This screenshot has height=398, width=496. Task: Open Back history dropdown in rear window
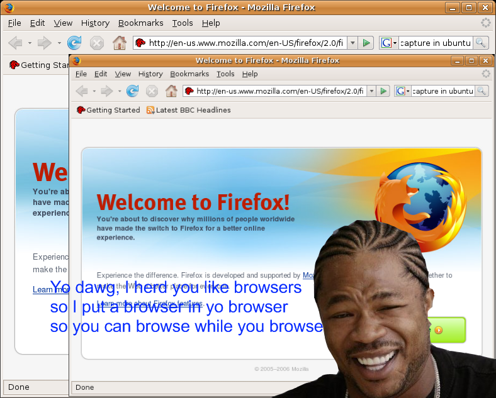tap(30, 43)
